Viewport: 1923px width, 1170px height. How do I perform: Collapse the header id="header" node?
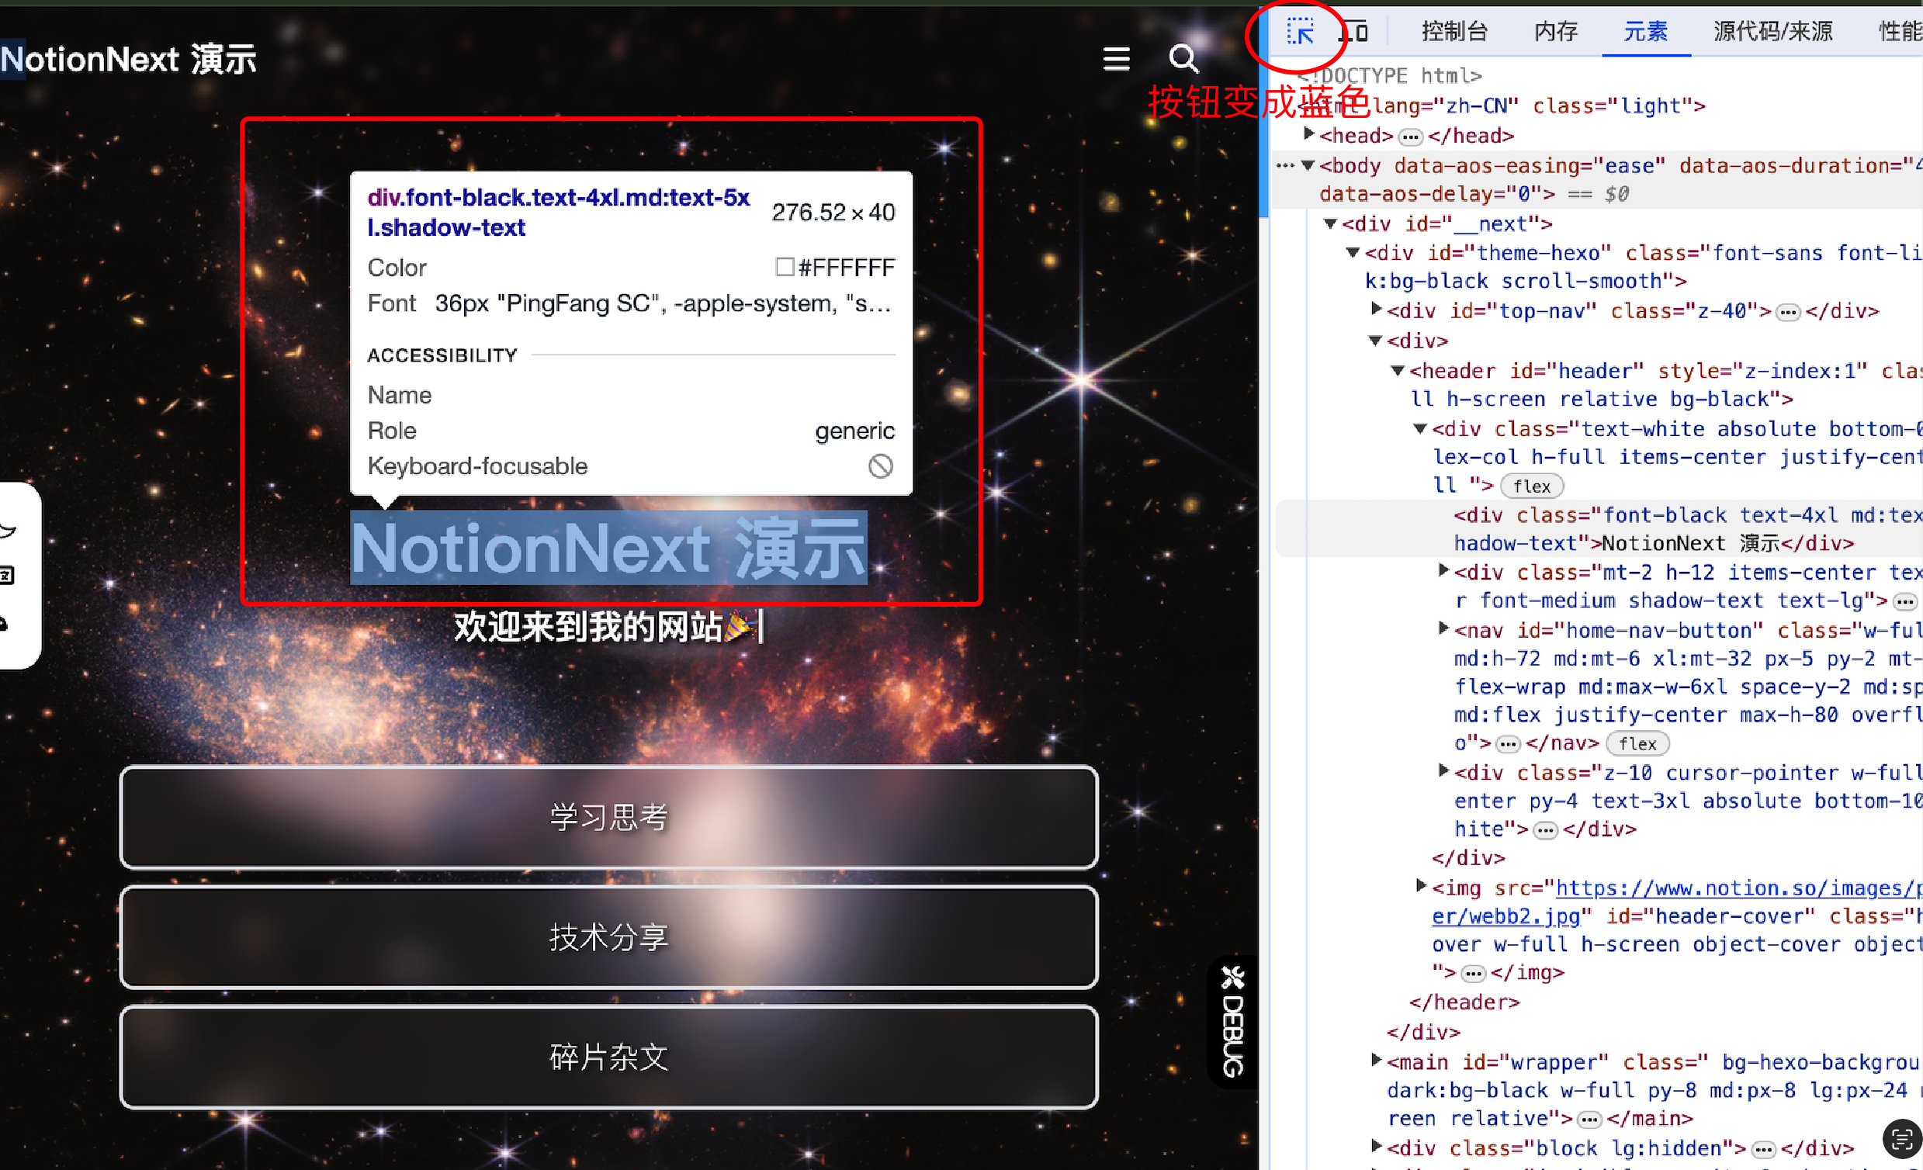pyautogui.click(x=1398, y=371)
